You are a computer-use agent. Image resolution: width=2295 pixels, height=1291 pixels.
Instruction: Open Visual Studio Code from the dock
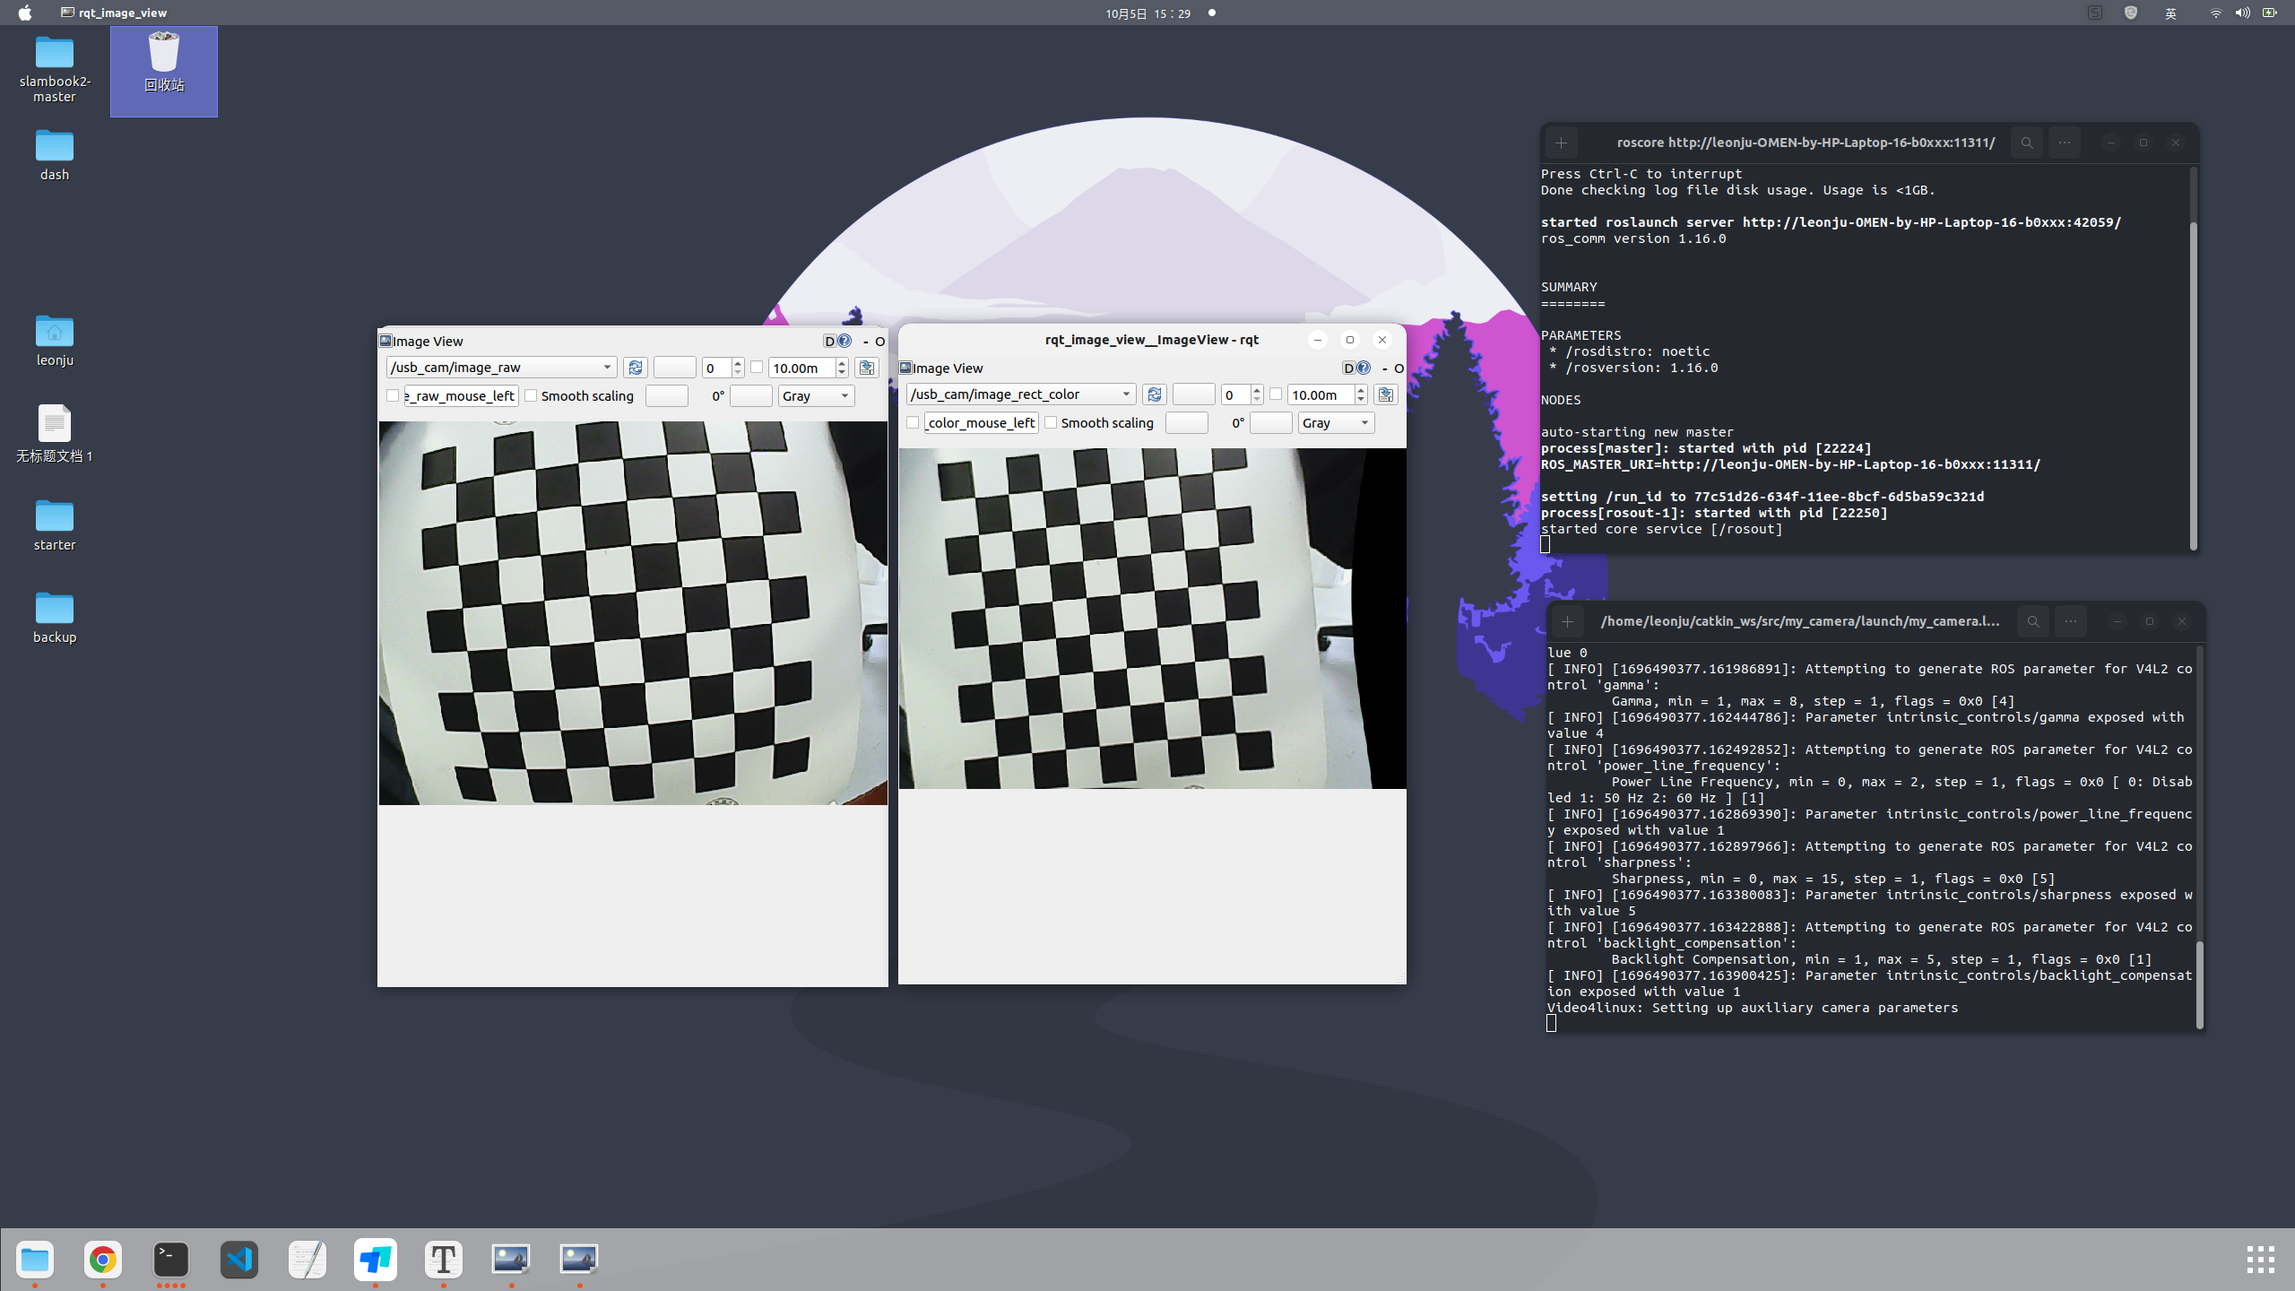coord(239,1260)
